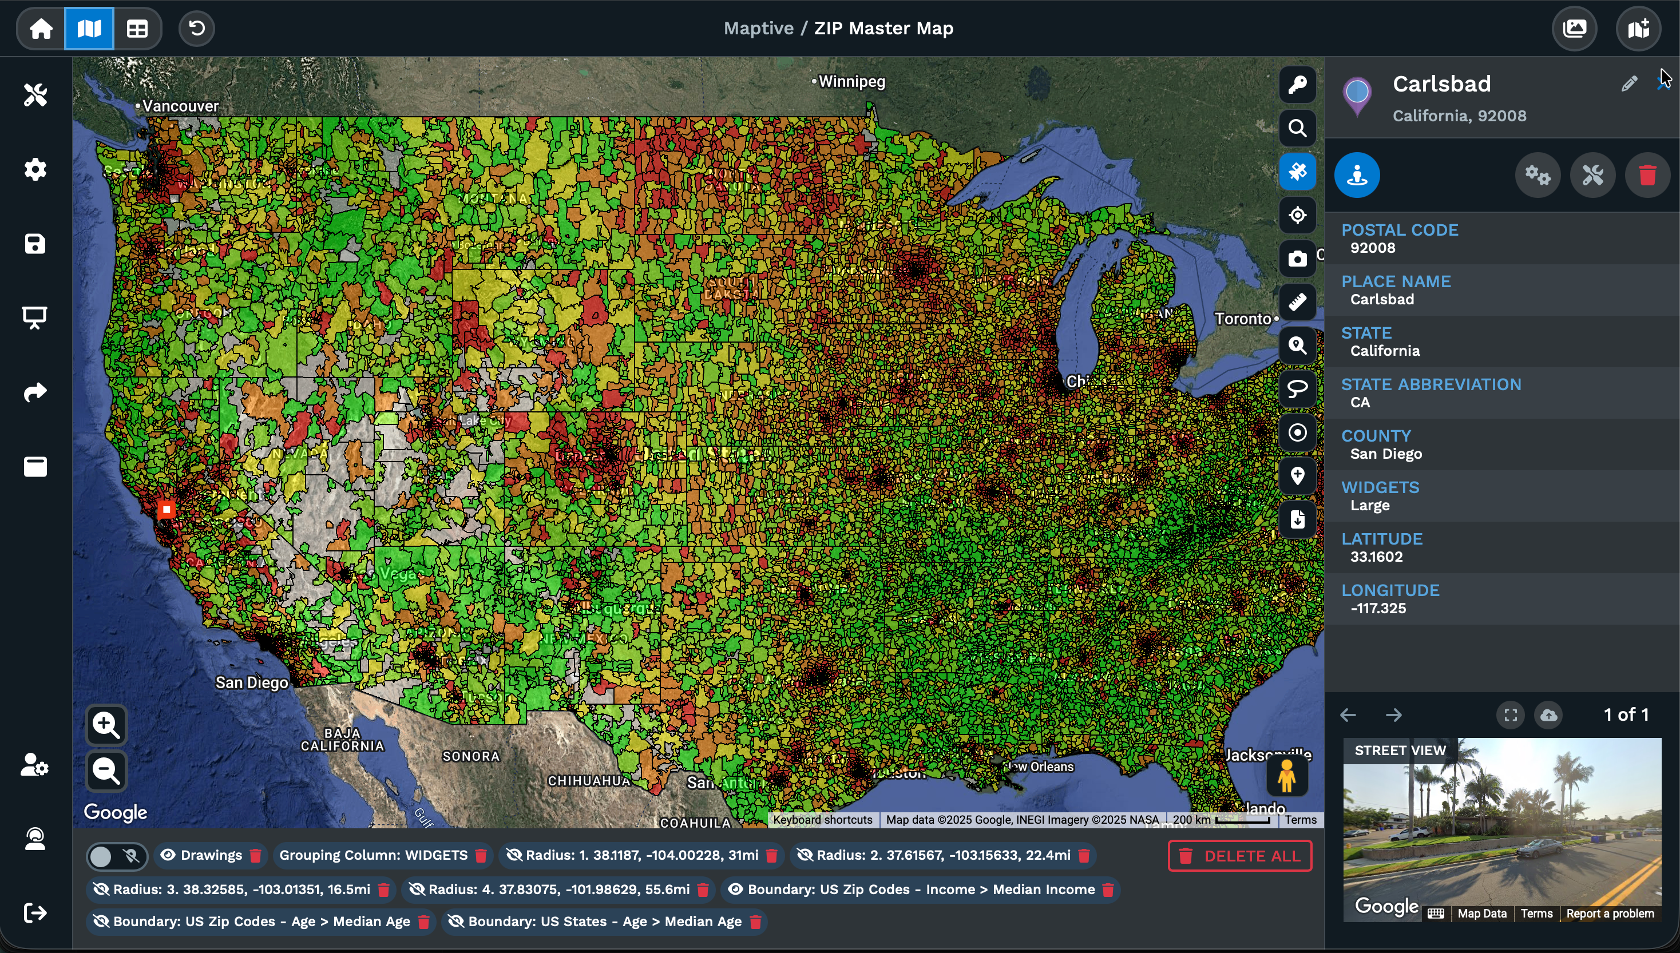1680x953 pixels.
Task: Hide the Drawings layer using its eye icon
Action: click(x=169, y=855)
